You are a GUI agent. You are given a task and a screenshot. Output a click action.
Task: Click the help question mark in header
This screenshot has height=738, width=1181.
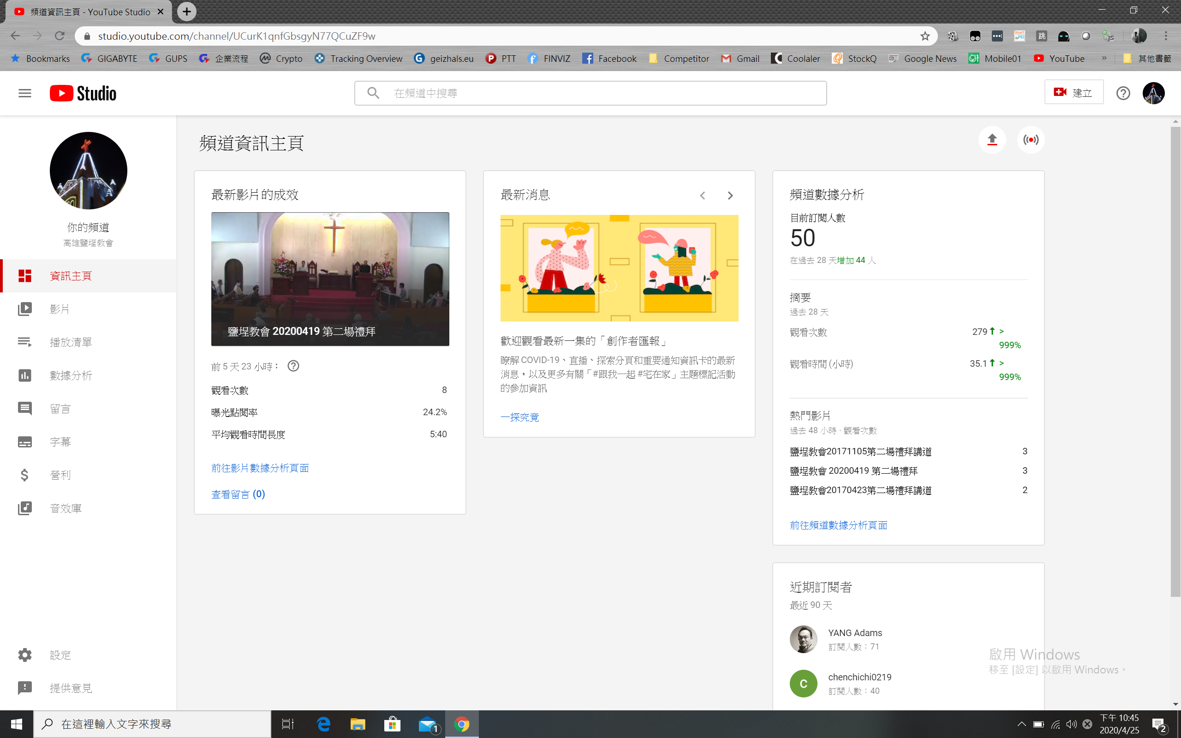[x=1123, y=93]
